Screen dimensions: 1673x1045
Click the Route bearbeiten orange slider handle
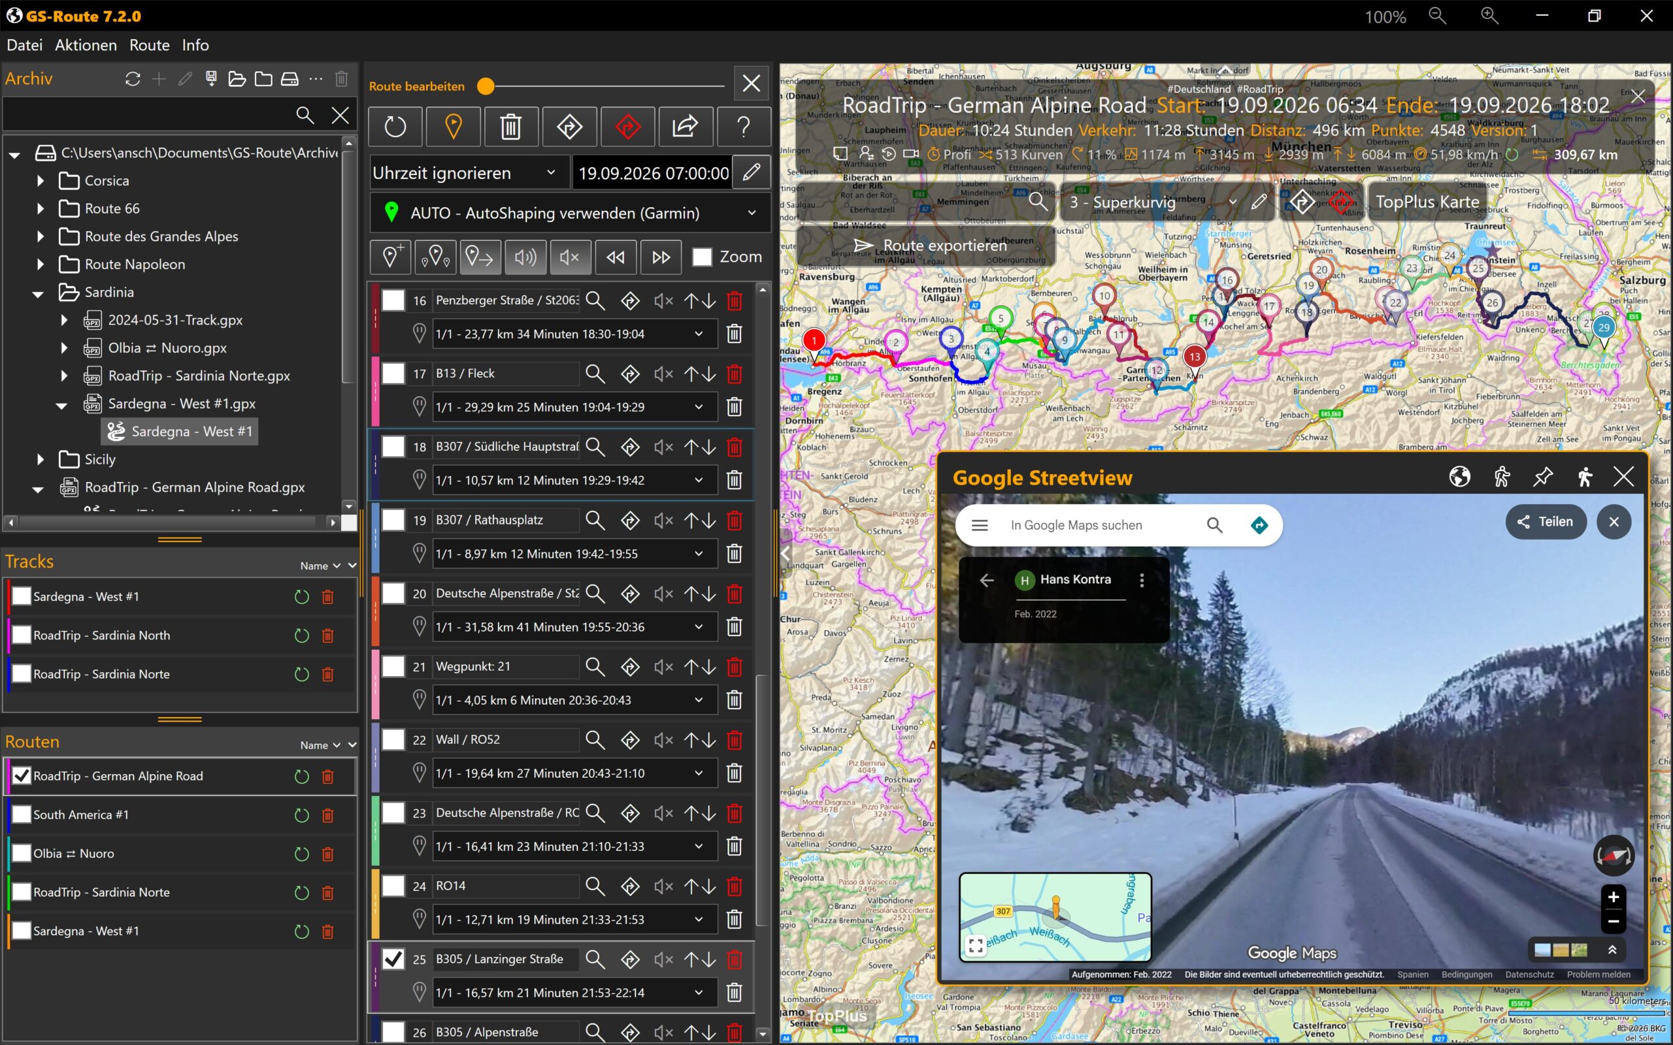click(486, 86)
